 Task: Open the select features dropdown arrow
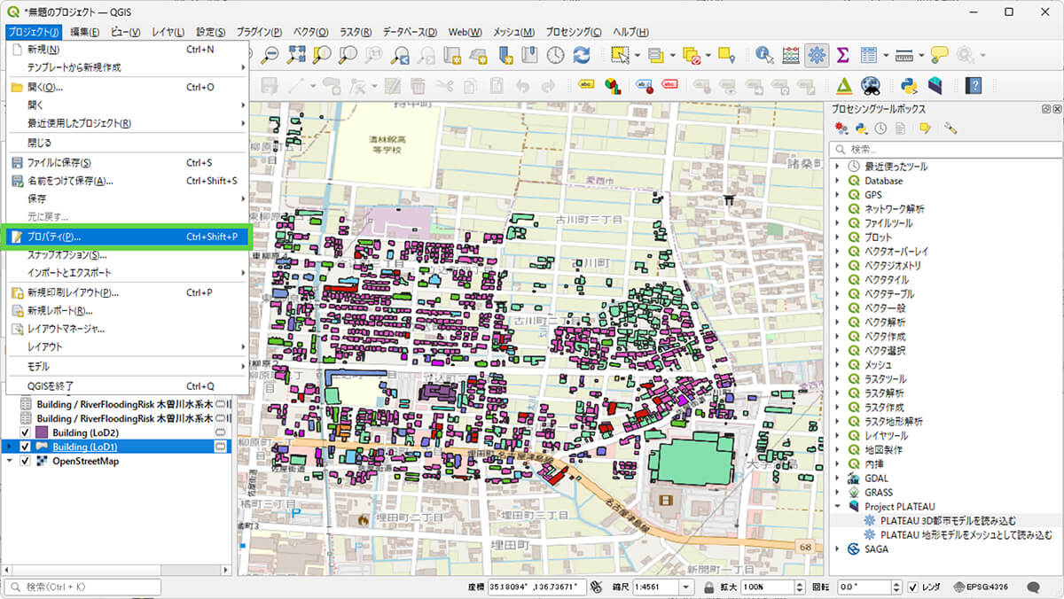[x=636, y=55]
